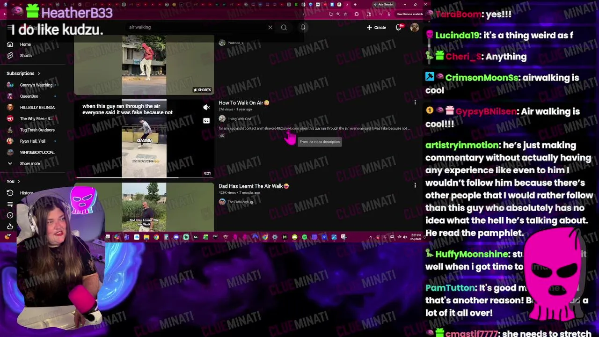Click the Wi-Fi icon in system tray

tap(399, 237)
